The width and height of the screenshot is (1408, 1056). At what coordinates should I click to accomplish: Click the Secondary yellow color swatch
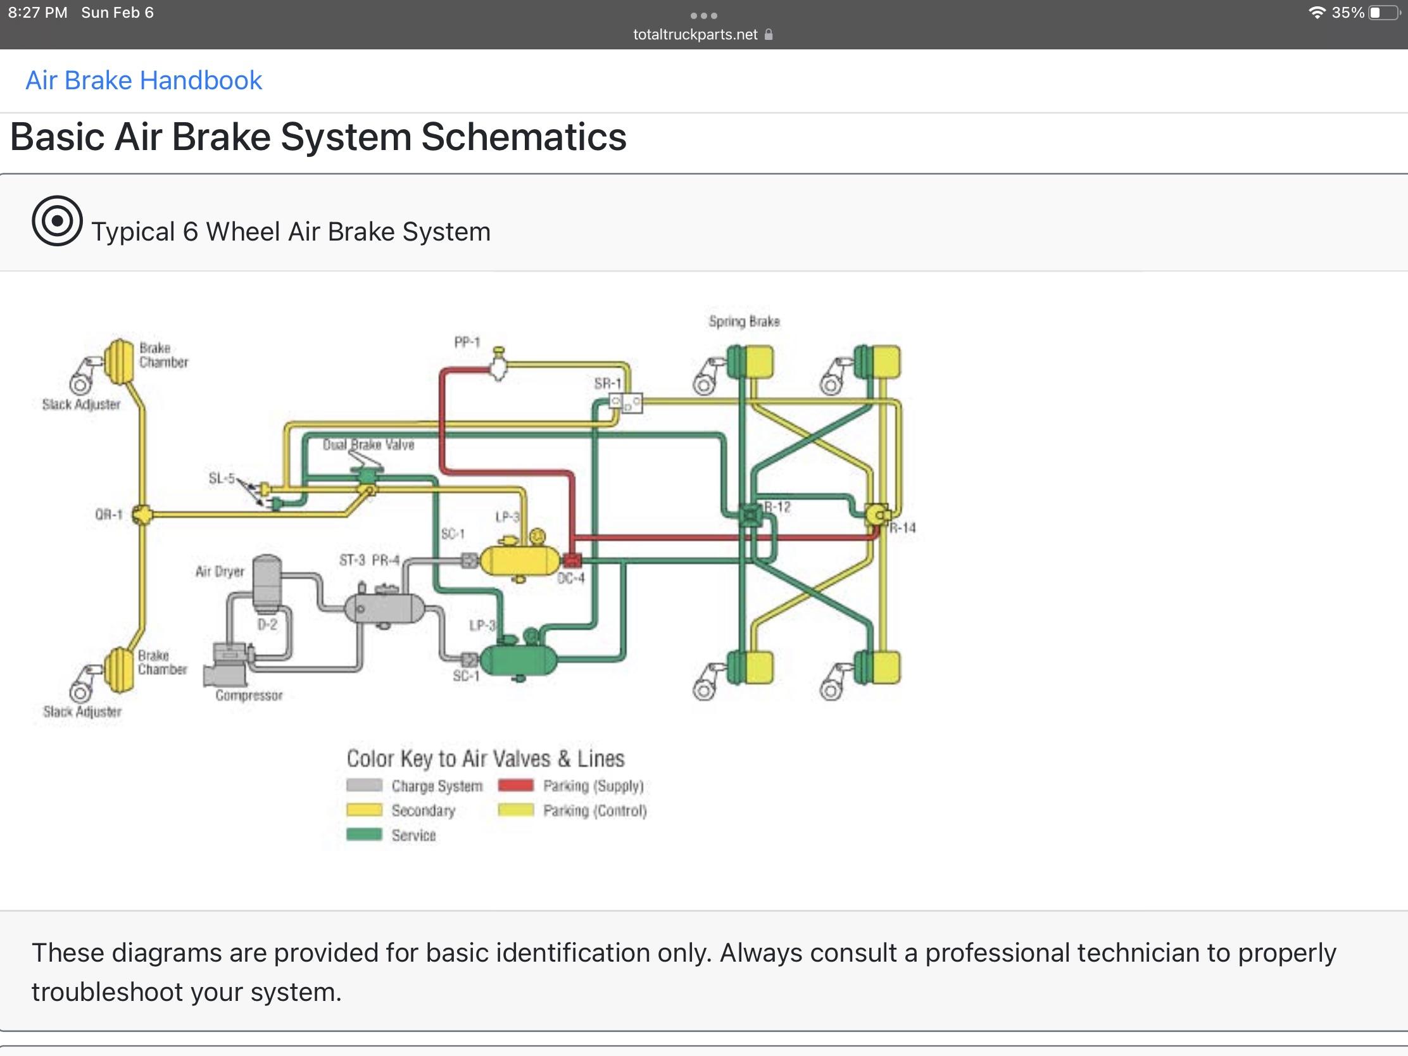364,810
